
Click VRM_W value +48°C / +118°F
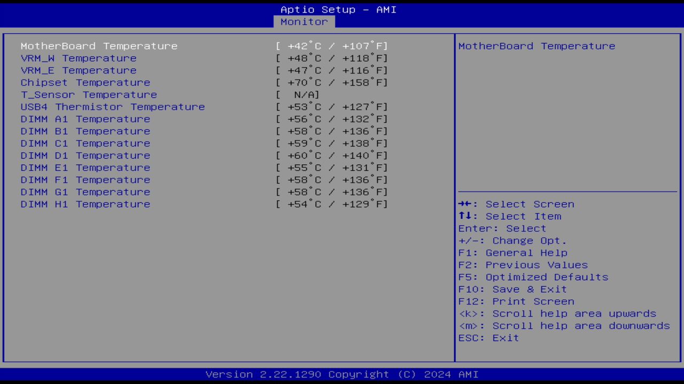point(332,58)
